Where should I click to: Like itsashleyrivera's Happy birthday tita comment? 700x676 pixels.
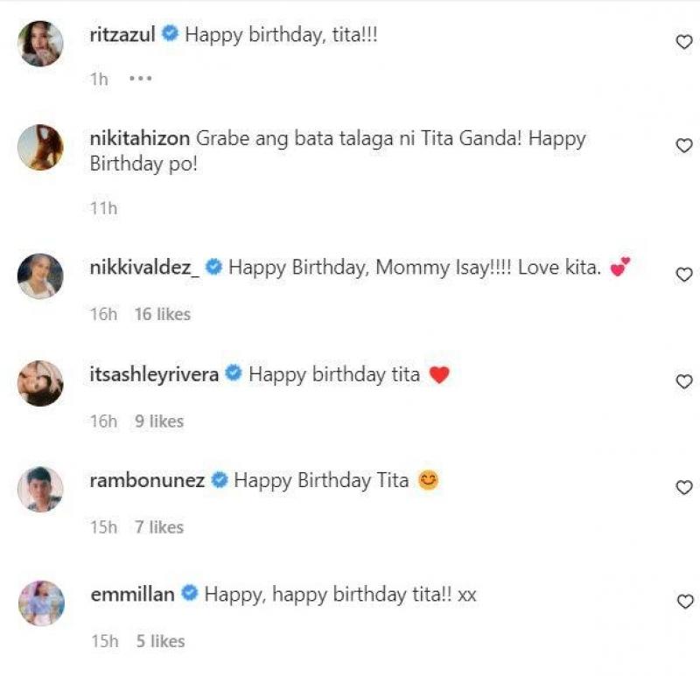pyautogui.click(x=684, y=381)
